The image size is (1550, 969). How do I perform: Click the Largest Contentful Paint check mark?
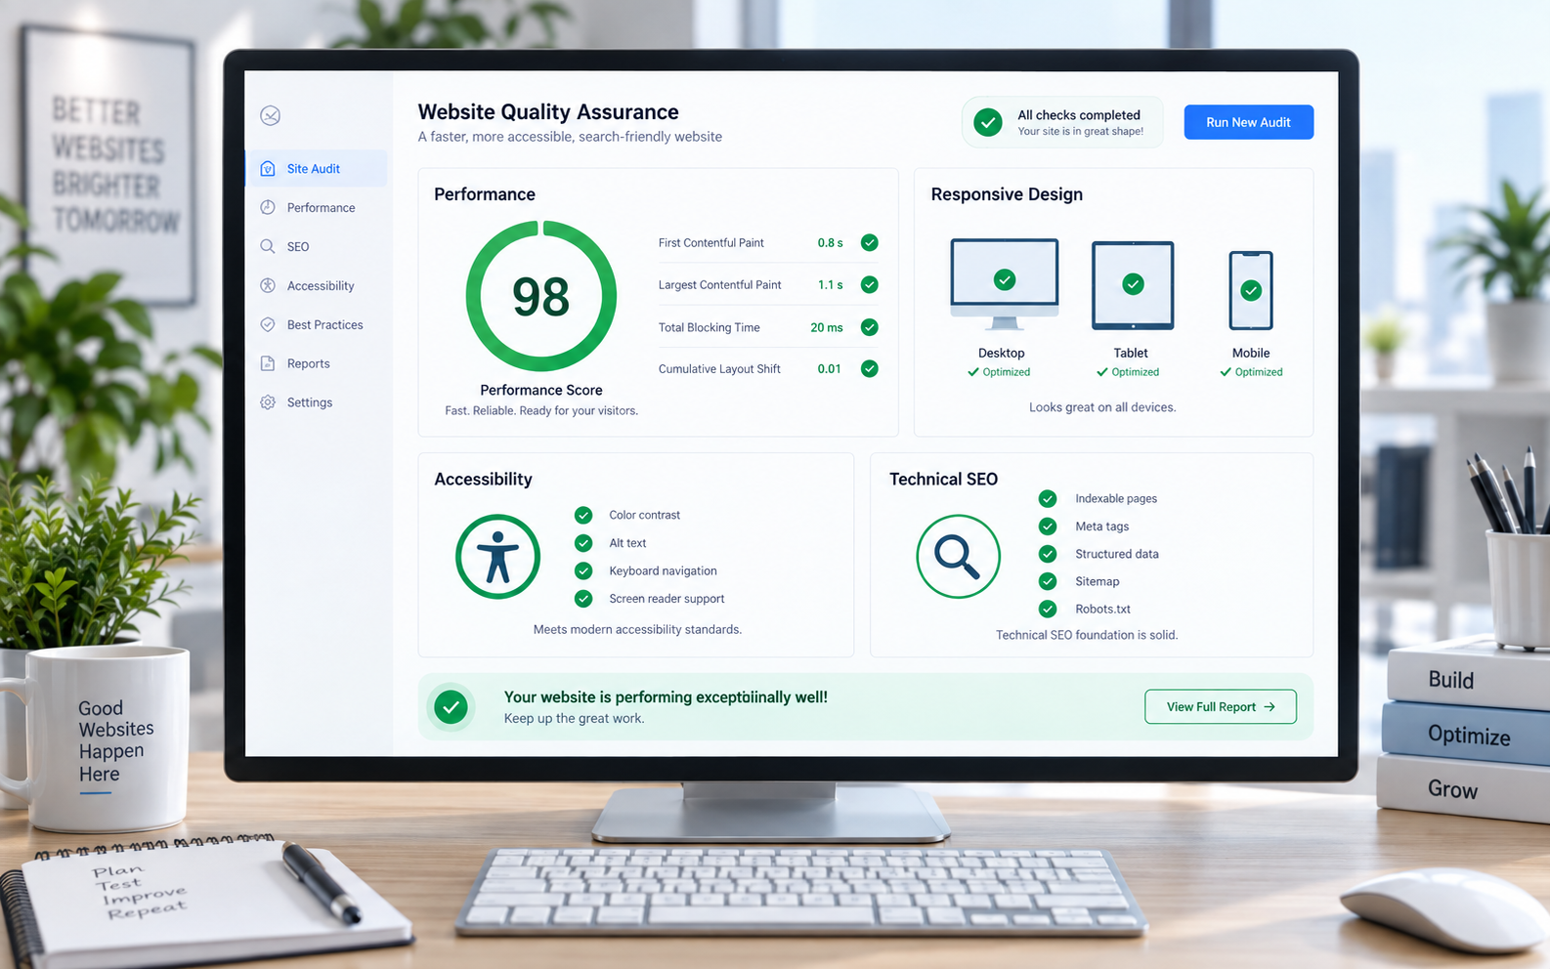point(869,284)
